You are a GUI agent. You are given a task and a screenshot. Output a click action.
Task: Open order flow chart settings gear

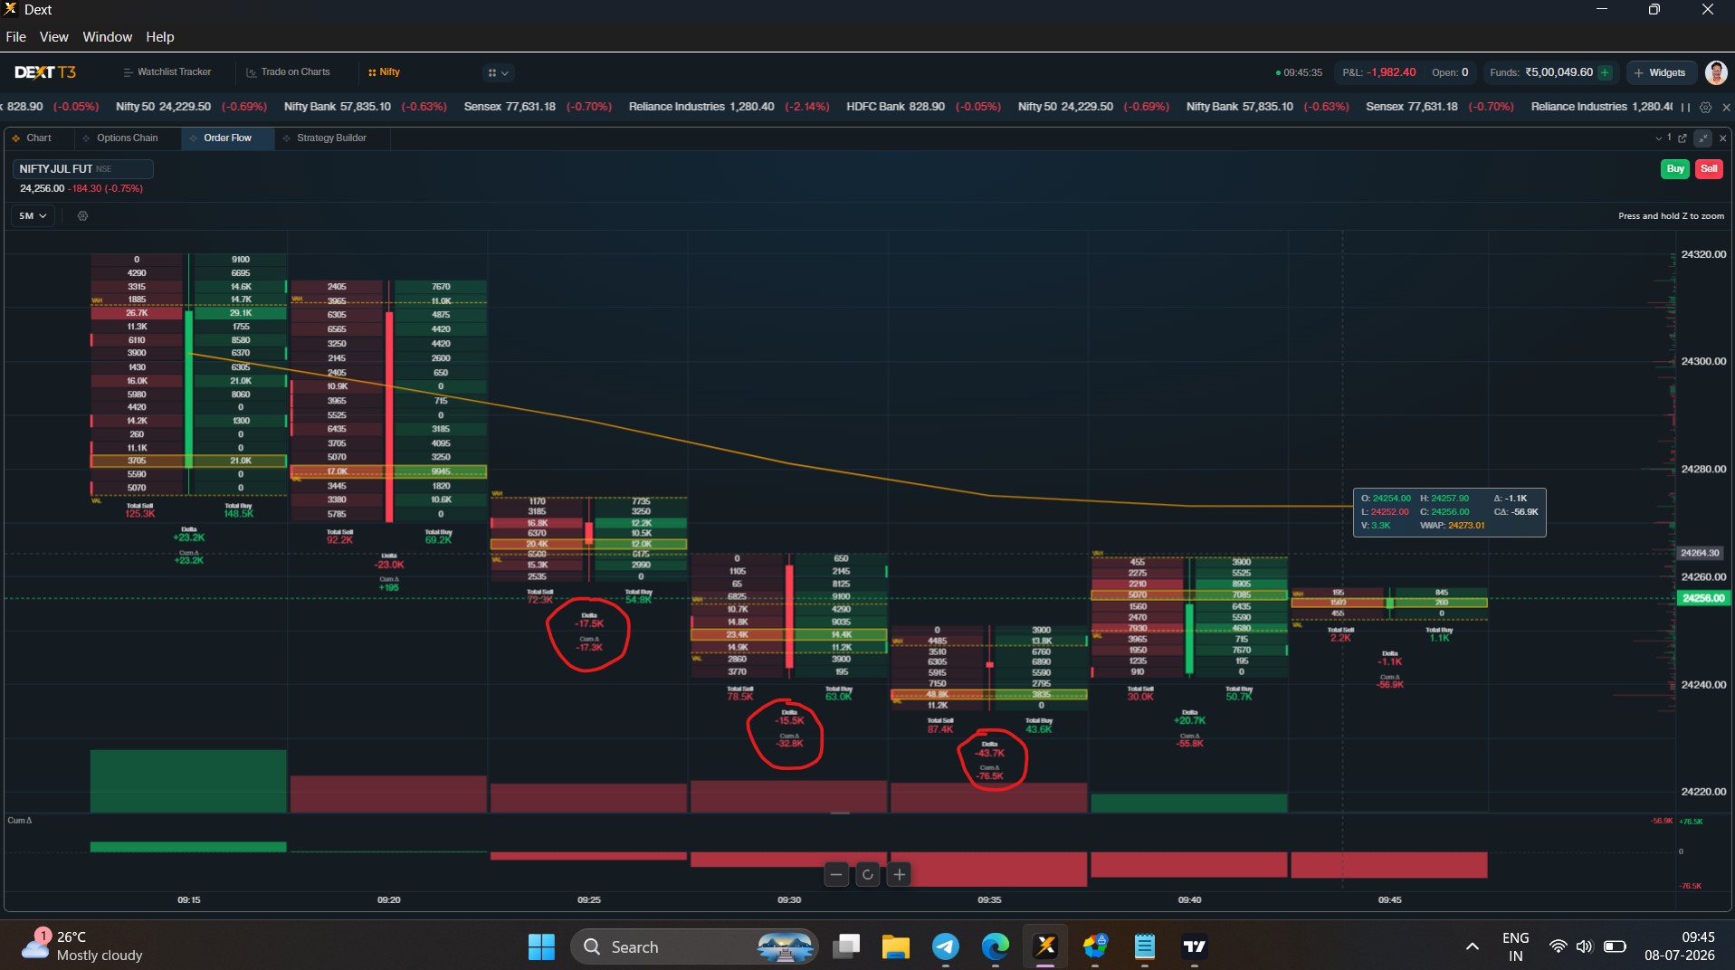pos(82,216)
